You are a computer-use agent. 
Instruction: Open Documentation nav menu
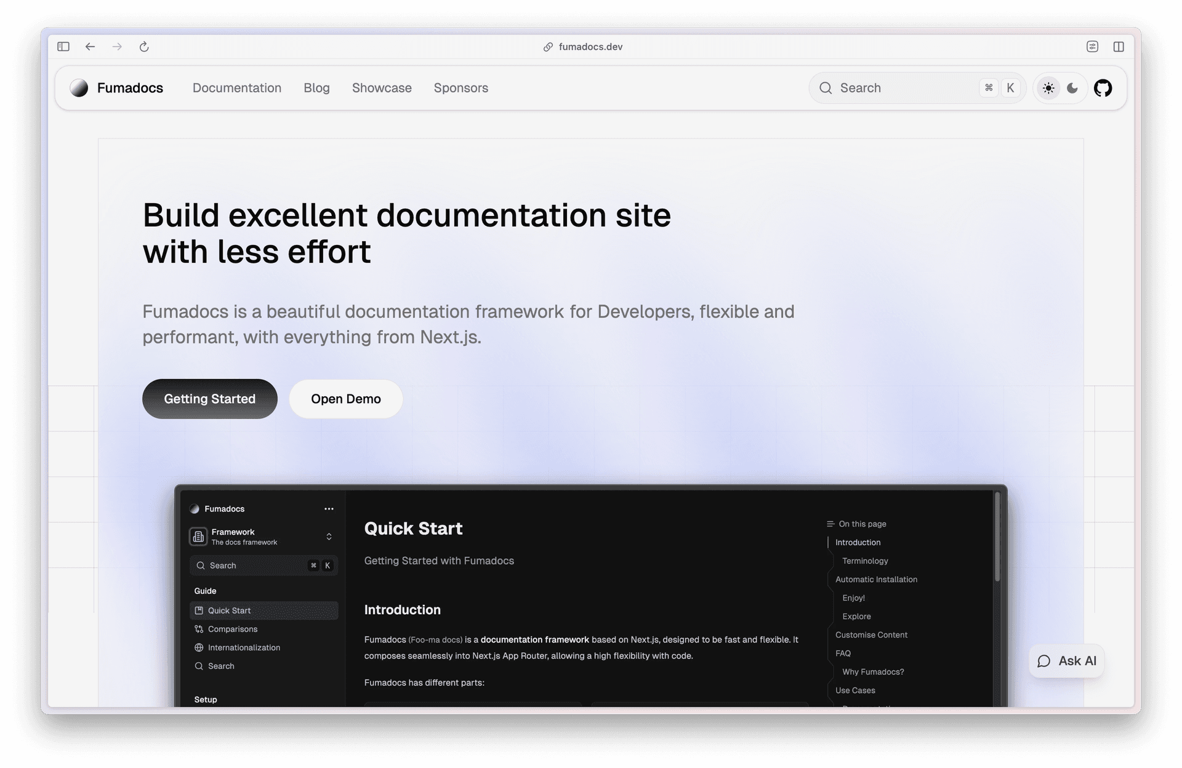[x=236, y=88]
